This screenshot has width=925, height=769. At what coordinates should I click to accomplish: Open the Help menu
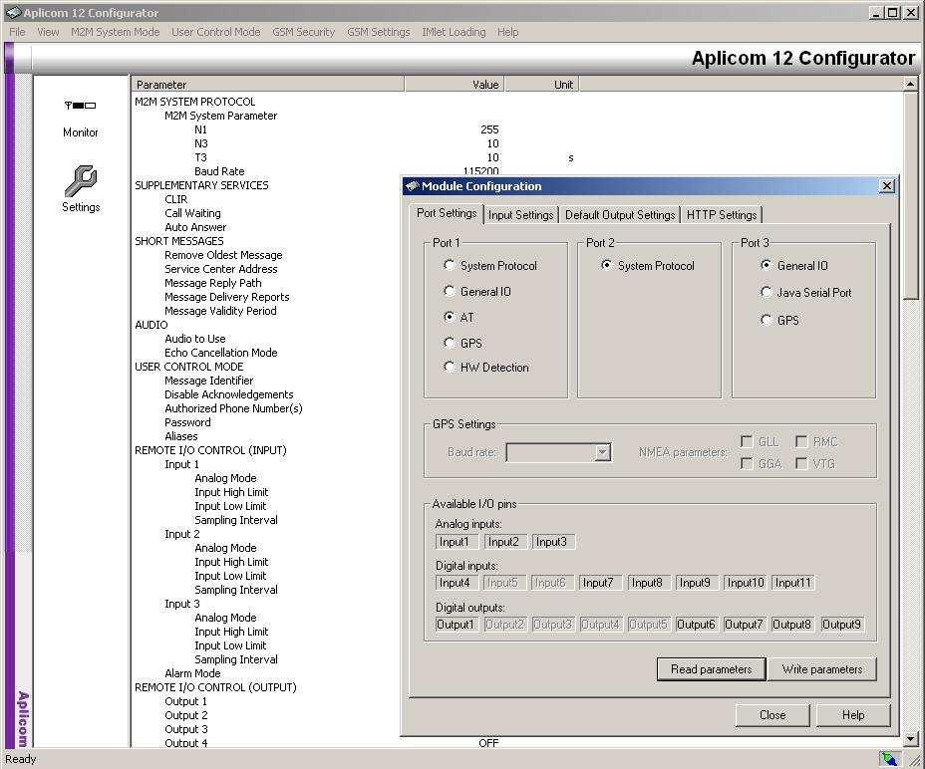point(508,32)
